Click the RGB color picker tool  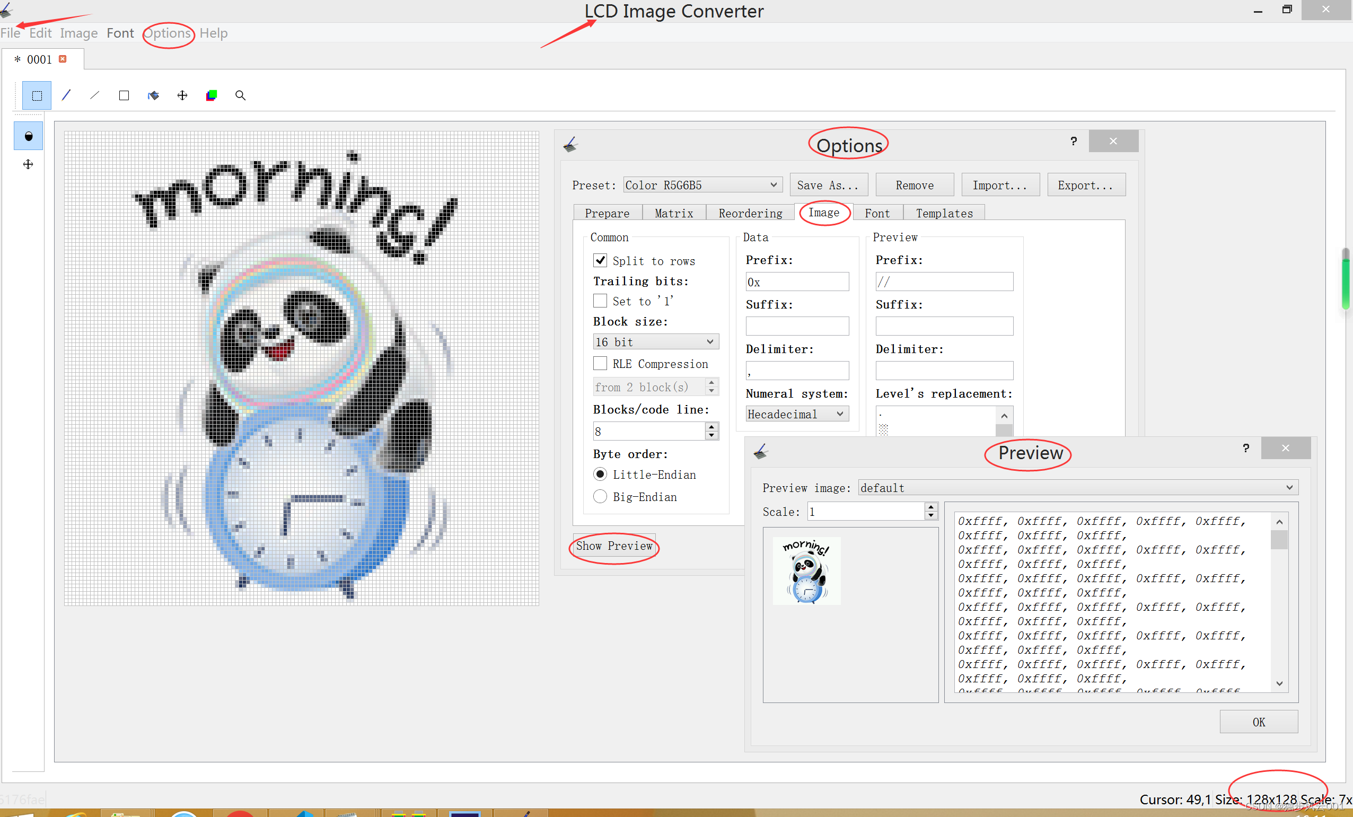coord(212,95)
